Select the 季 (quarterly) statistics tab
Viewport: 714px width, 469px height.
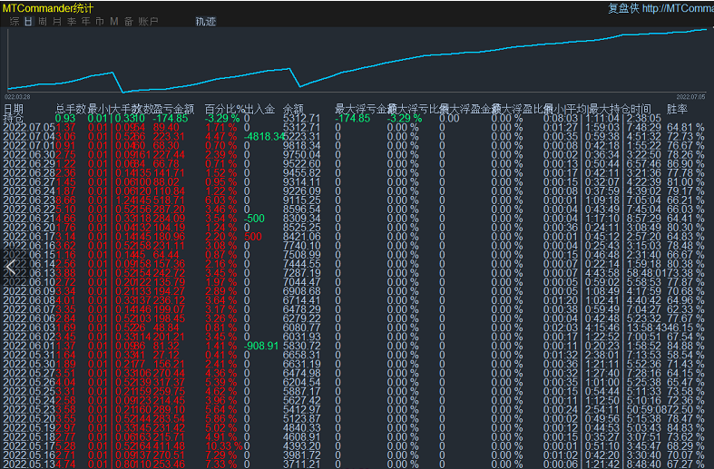click(x=72, y=21)
